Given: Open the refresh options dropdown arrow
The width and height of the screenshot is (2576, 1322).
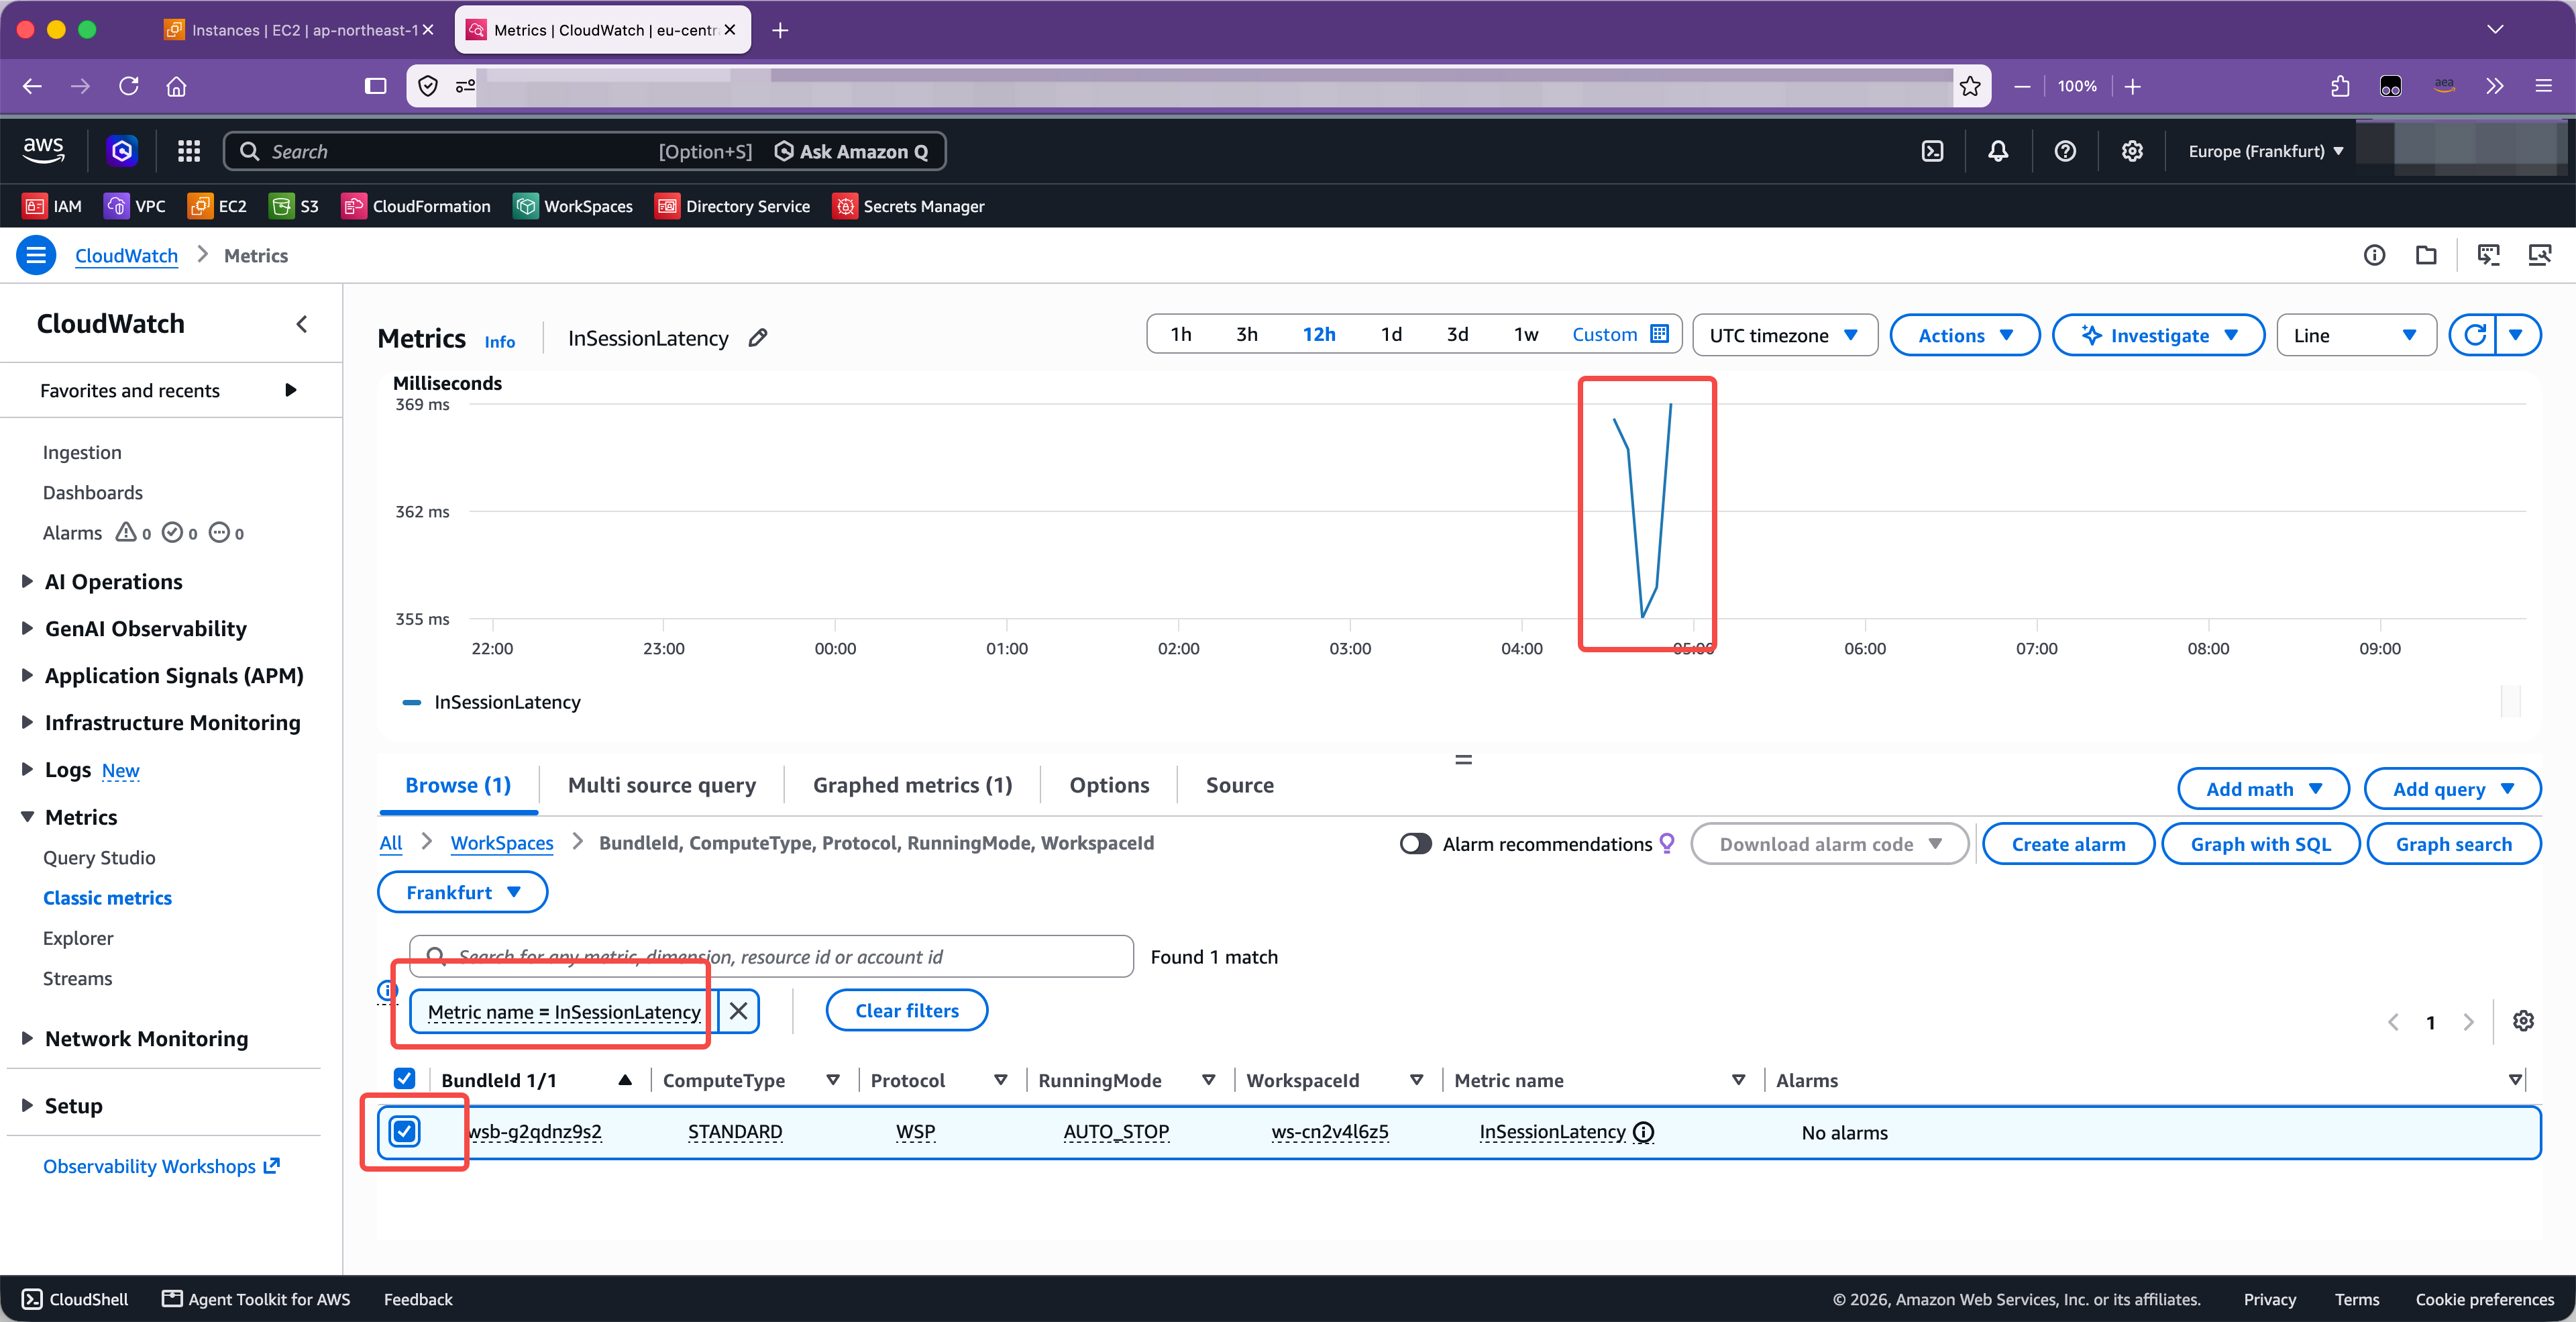Looking at the screenshot, I should (2517, 335).
